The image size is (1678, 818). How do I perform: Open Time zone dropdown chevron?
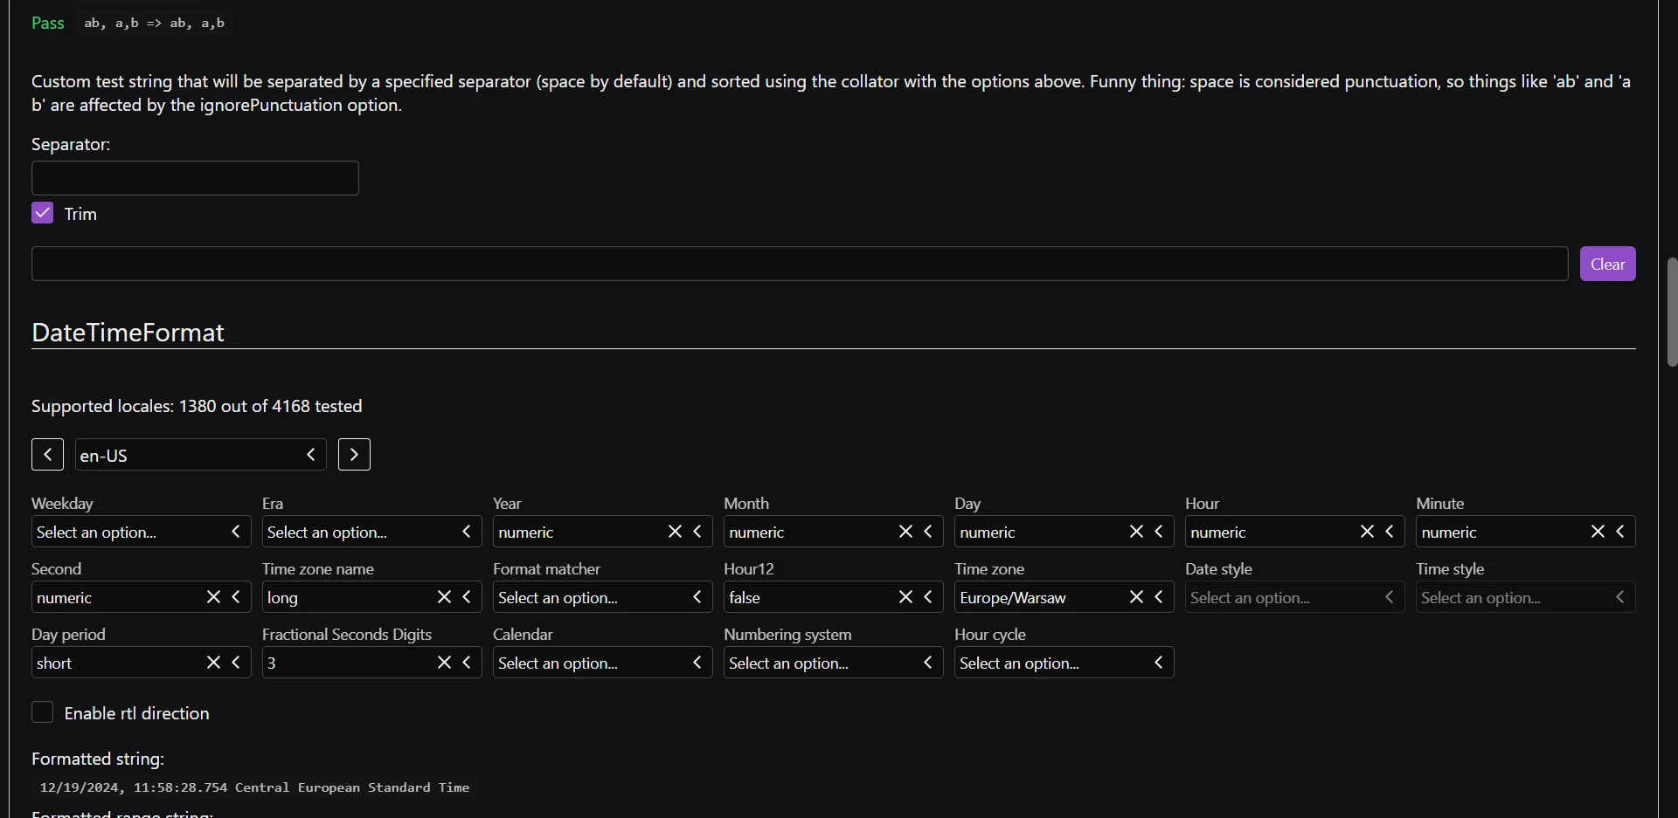point(1159,597)
